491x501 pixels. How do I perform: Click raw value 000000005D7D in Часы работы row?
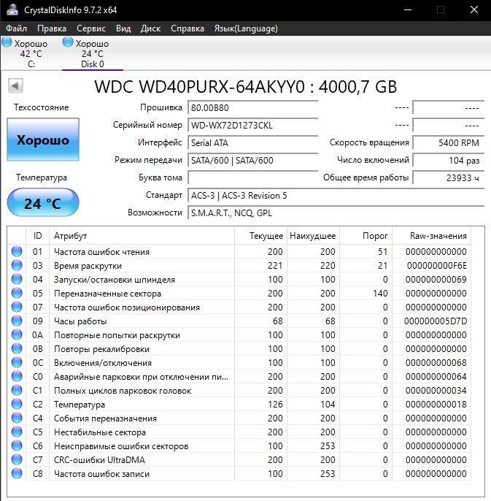pyautogui.click(x=436, y=321)
